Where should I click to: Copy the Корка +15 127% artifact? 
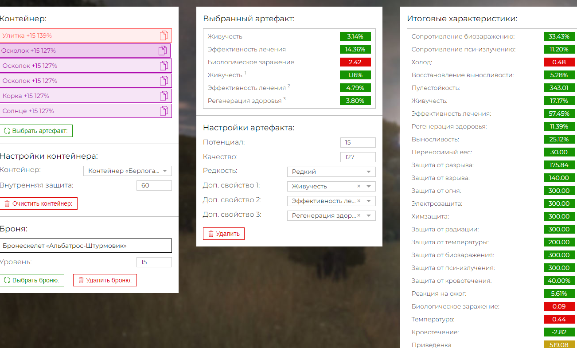164,96
